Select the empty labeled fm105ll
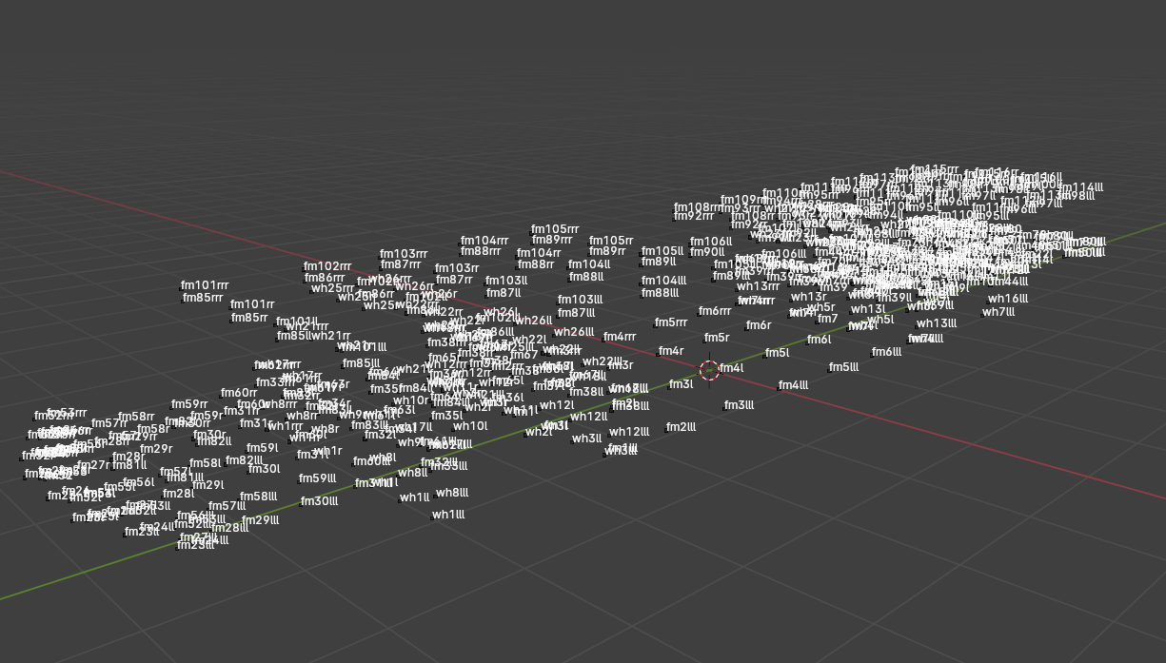1166x663 pixels. click(x=662, y=251)
